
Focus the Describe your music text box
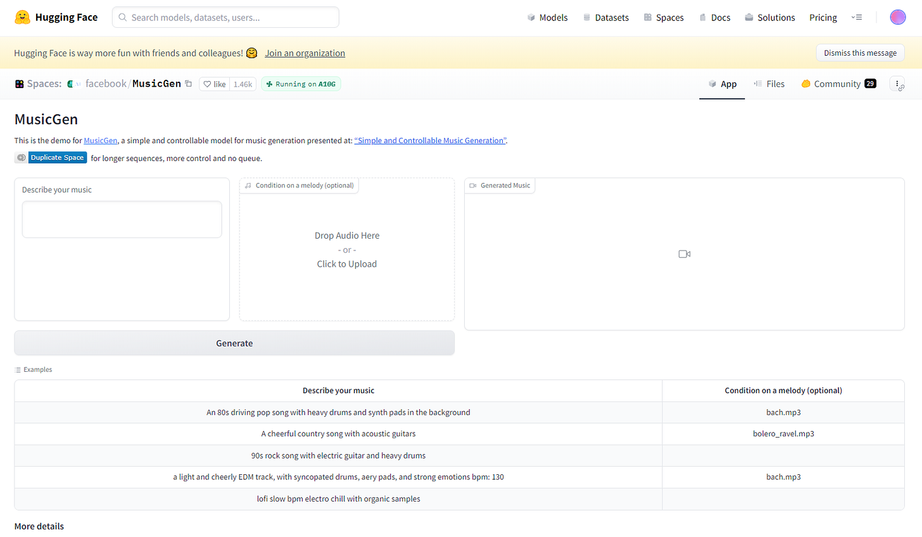pos(122,219)
